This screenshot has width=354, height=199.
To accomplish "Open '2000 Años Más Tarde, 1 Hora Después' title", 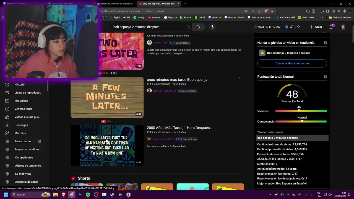I will point(179,128).
